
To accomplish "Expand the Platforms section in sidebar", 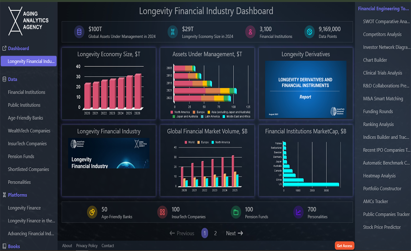I will click(x=17, y=195).
